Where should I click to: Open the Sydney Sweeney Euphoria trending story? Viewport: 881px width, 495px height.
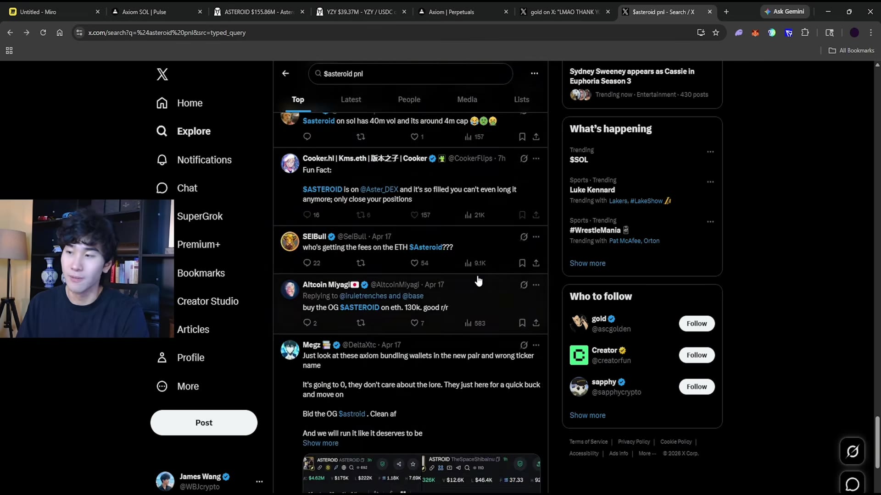pyautogui.click(x=642, y=83)
